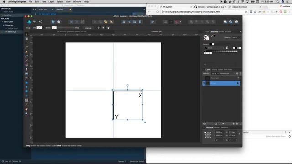292x164 pixels.
Task: Click the Adjustments icon below Layers panel
Action: [x=219, y=123]
